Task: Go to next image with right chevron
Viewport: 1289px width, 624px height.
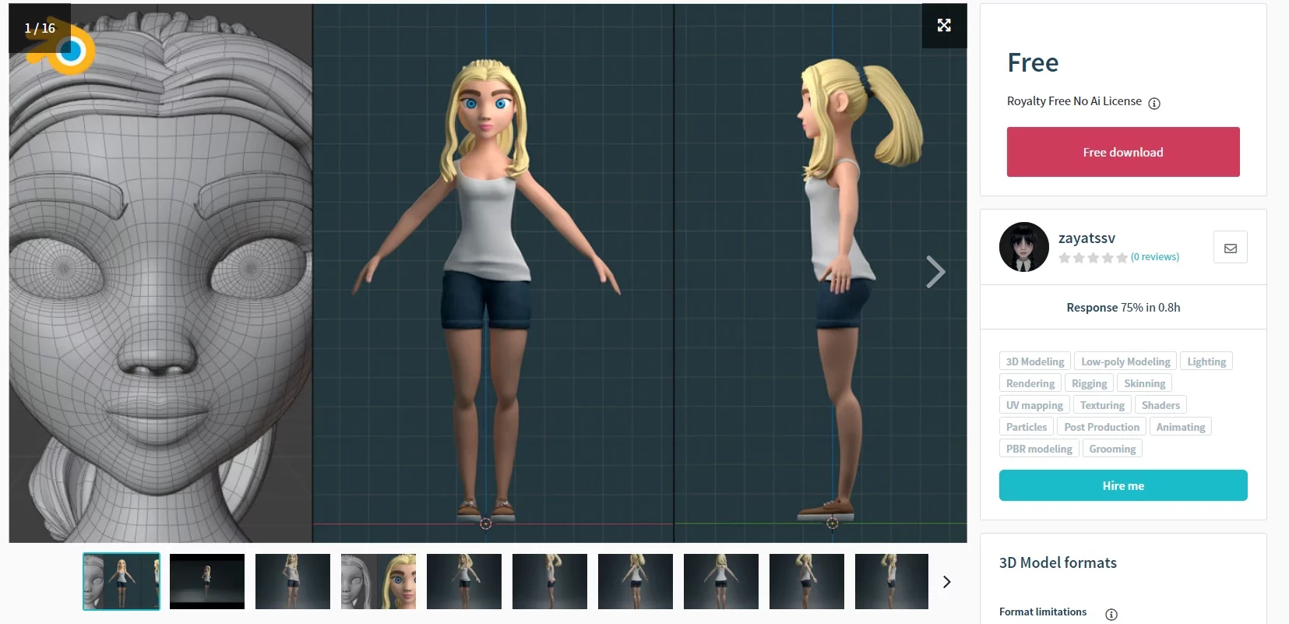Action: (935, 272)
